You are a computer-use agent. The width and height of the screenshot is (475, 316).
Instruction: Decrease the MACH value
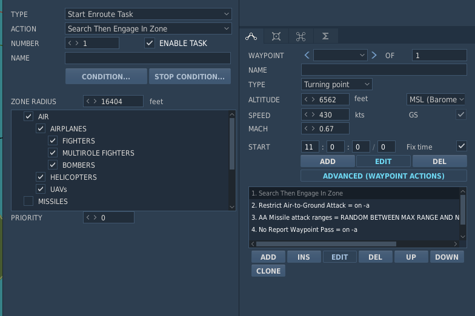(306, 128)
